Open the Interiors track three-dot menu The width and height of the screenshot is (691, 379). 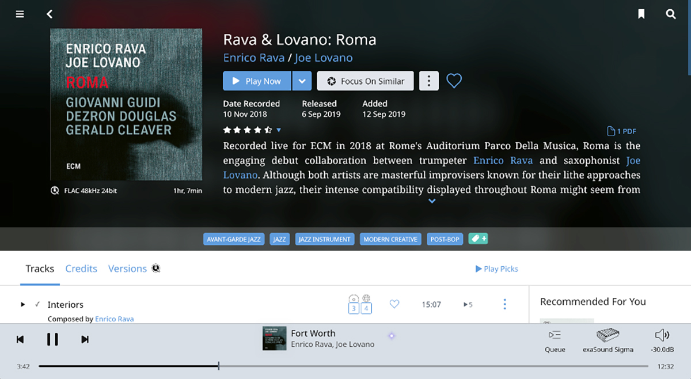(504, 304)
